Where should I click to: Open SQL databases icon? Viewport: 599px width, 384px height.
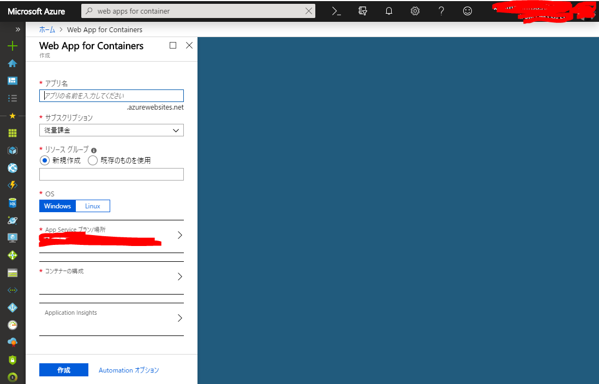coord(13,203)
